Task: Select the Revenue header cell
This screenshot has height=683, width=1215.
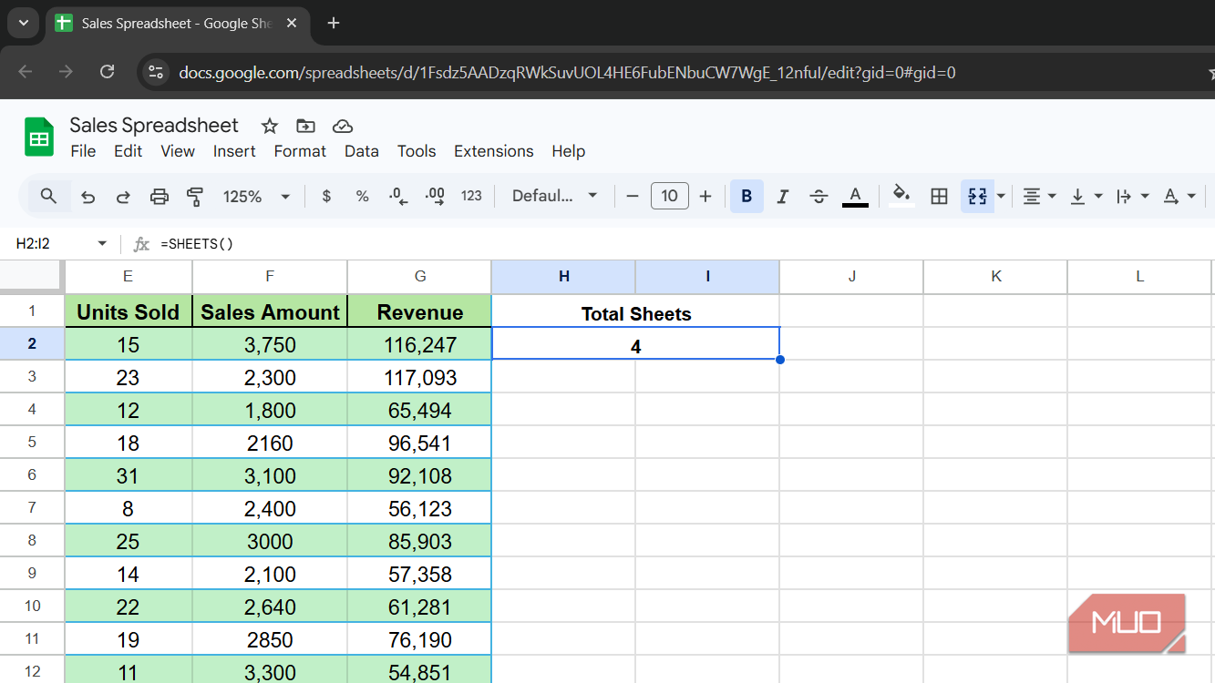Action: [x=419, y=311]
